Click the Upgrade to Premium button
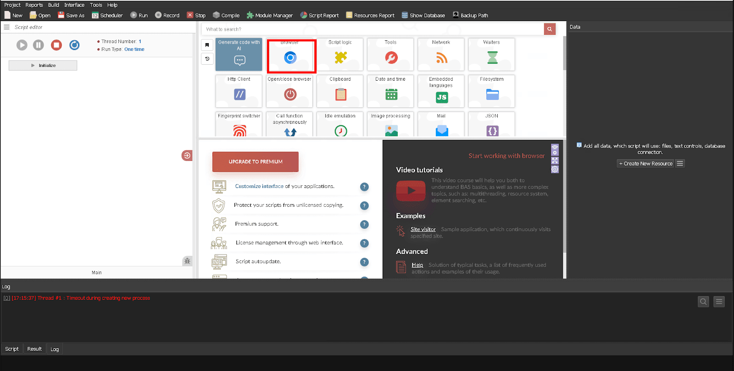 coord(256,162)
